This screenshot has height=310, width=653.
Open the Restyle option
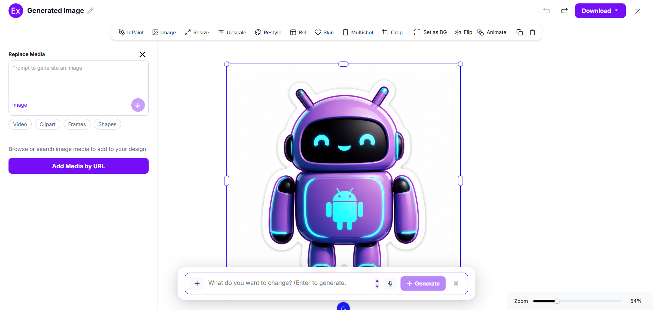click(268, 33)
